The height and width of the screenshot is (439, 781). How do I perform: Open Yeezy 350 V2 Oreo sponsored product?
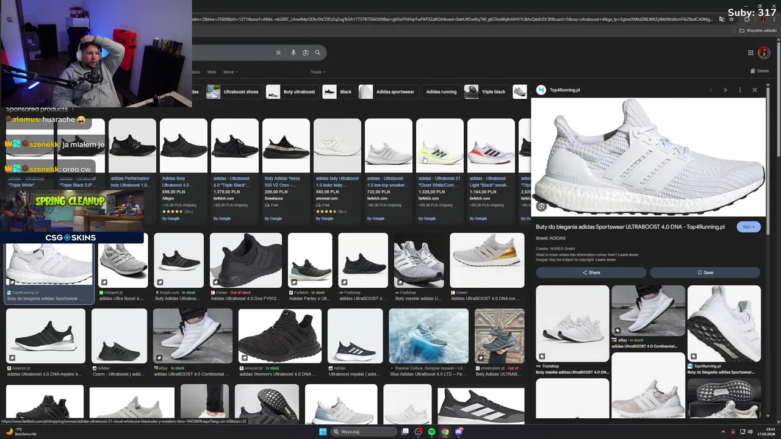(x=286, y=170)
